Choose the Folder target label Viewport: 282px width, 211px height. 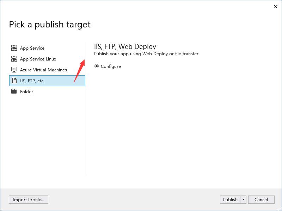[x=26, y=92]
